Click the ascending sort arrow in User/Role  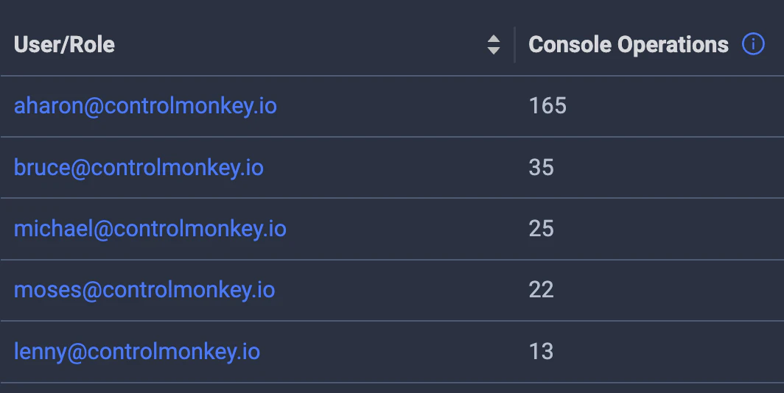click(x=494, y=39)
